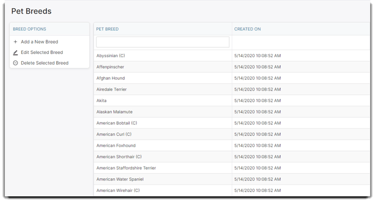Click the pencil icon for Edit Selected Breed
375x206 pixels.
[x=15, y=52]
